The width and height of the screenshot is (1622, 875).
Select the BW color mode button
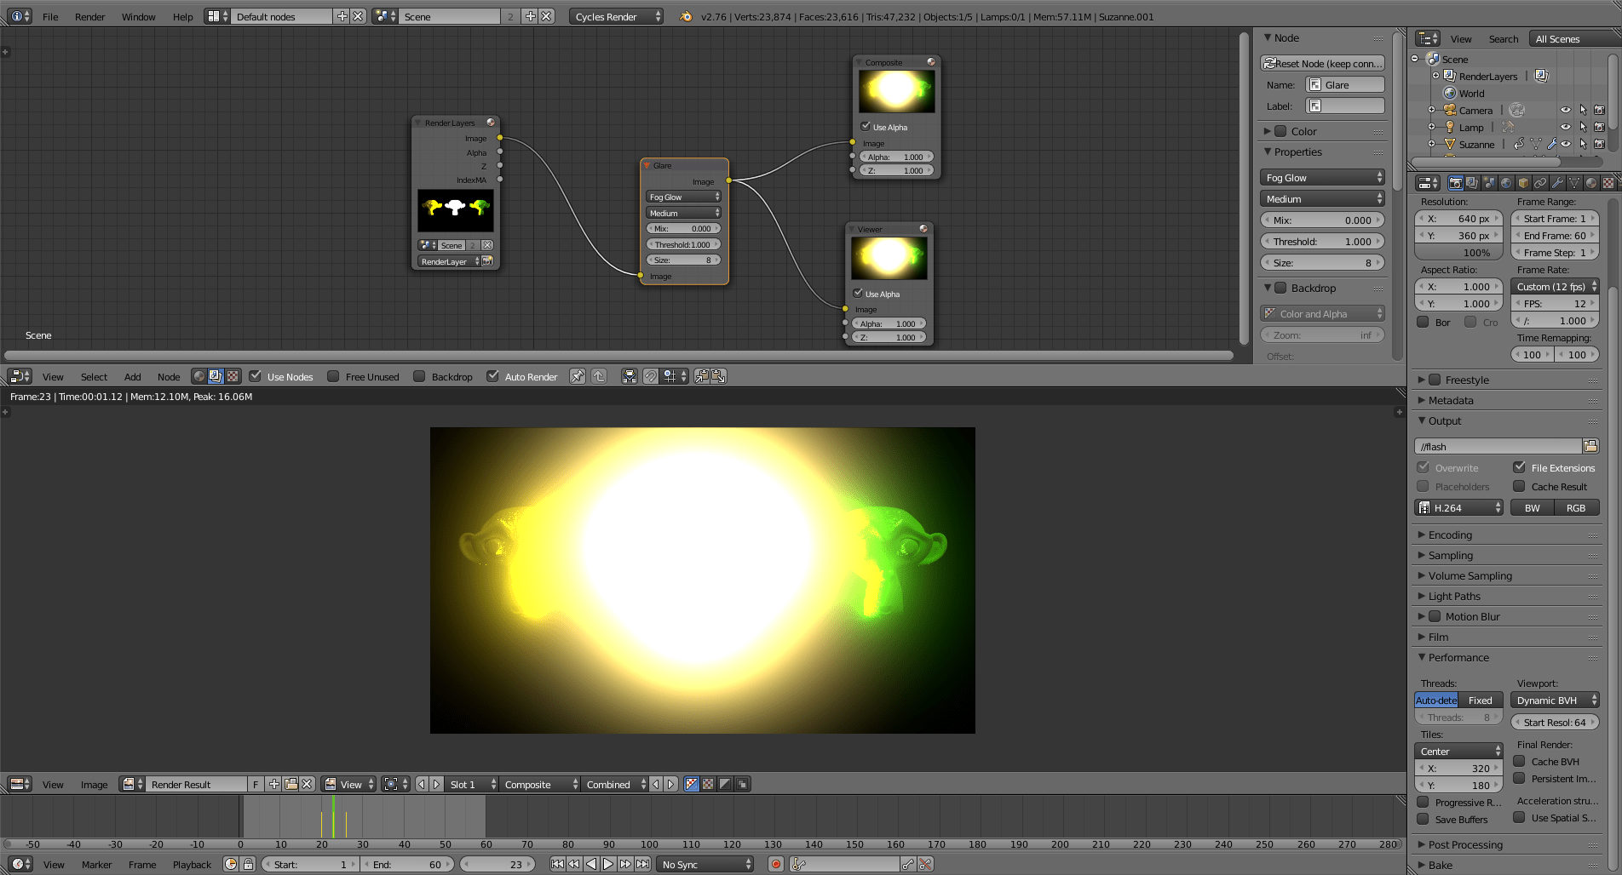[x=1533, y=507]
